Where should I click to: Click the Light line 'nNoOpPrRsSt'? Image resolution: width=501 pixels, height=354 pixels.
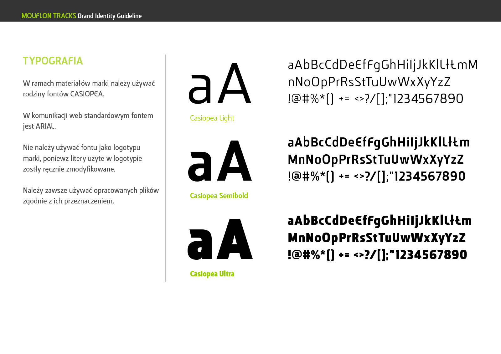click(x=369, y=82)
